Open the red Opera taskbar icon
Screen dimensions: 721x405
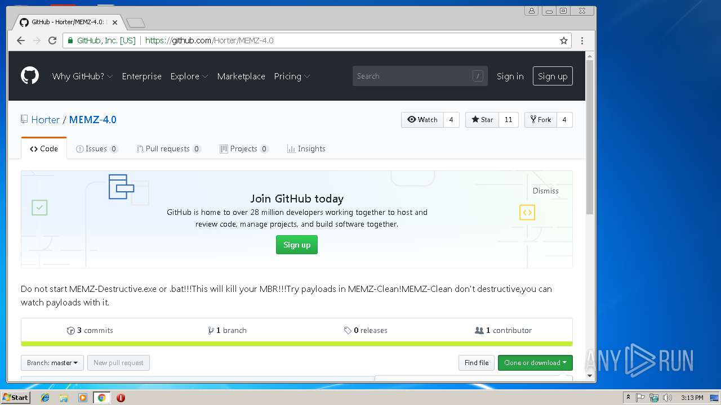coord(121,398)
